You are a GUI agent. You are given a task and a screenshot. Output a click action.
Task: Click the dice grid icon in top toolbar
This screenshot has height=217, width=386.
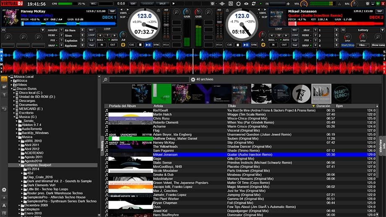pos(230,4)
